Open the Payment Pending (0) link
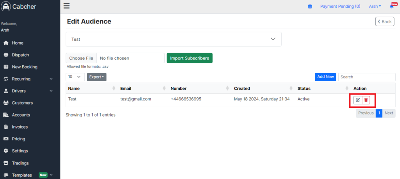 (340, 6)
